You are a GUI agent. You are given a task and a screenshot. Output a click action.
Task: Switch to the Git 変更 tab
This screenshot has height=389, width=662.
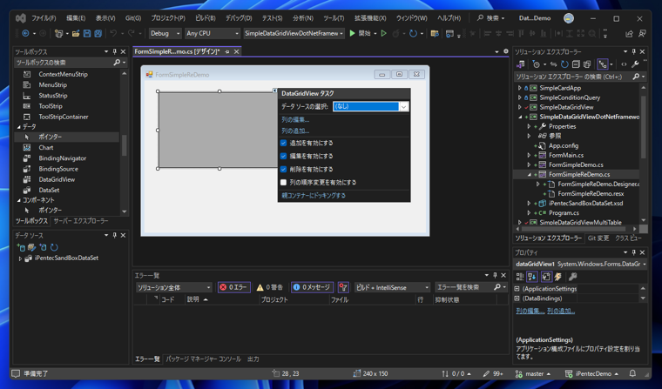[x=598, y=238]
